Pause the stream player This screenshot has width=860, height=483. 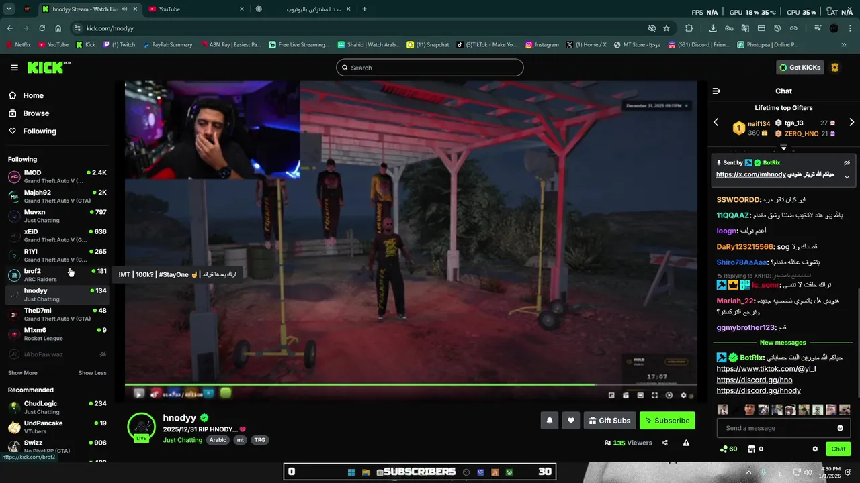pos(138,394)
